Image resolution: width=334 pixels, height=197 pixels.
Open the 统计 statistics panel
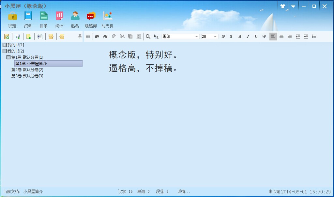59,19
